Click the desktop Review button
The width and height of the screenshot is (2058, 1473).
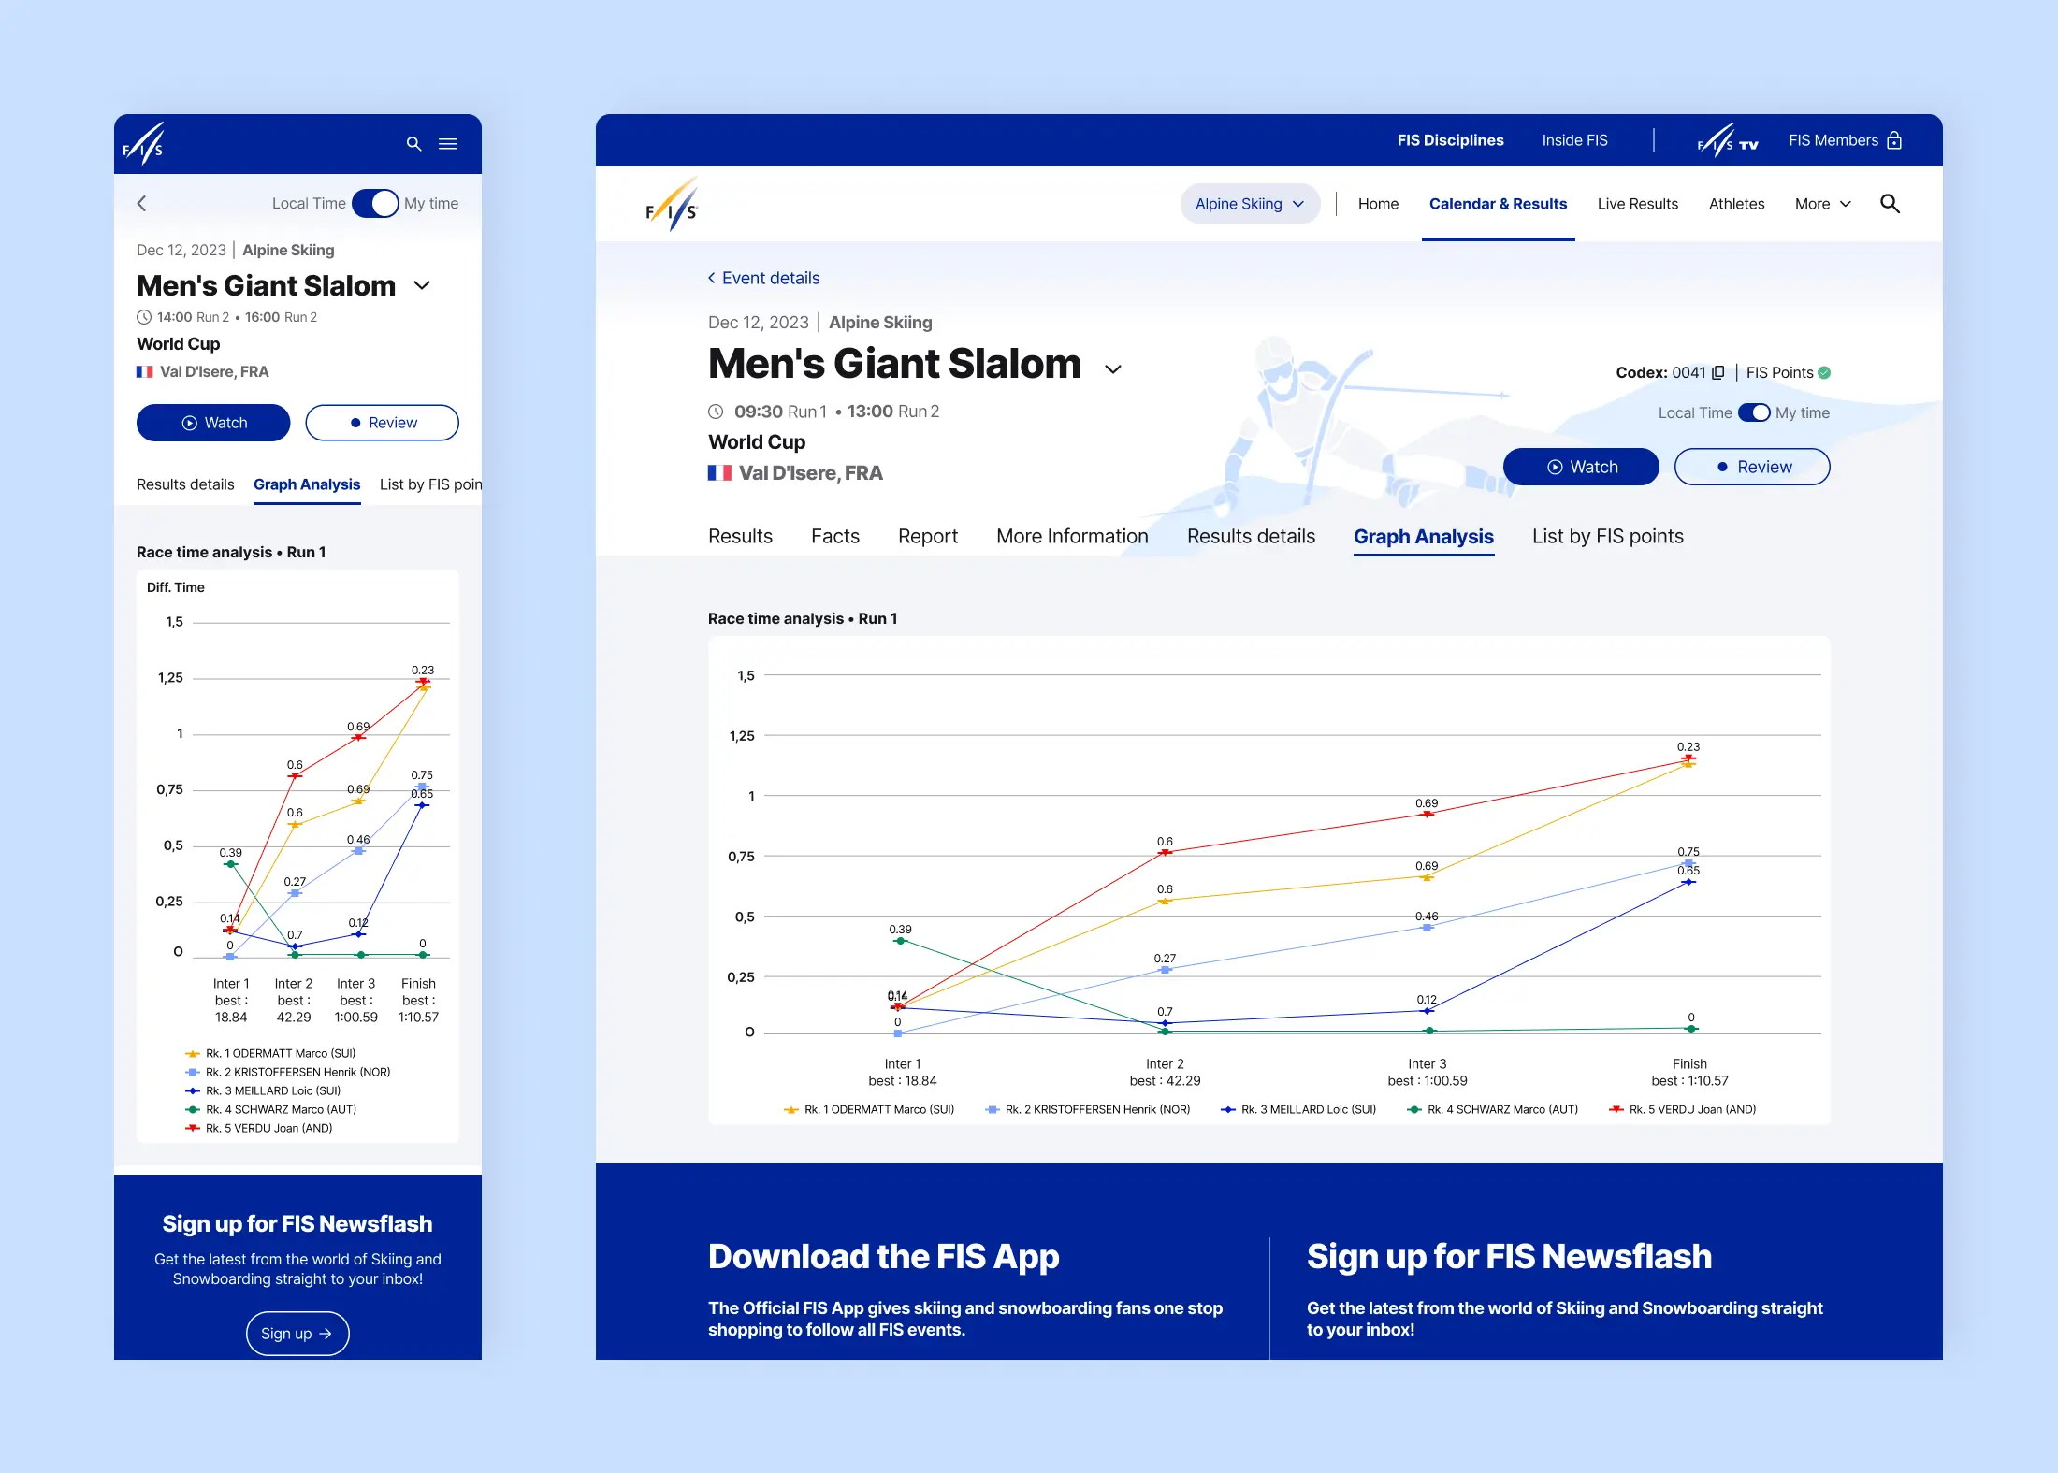[x=1752, y=467]
